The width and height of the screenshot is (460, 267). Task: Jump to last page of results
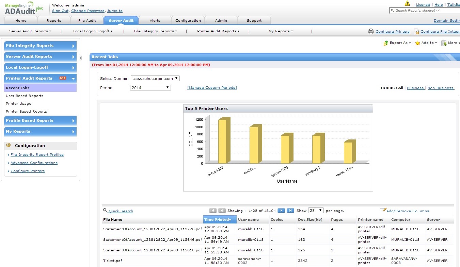pyautogui.click(x=290, y=211)
